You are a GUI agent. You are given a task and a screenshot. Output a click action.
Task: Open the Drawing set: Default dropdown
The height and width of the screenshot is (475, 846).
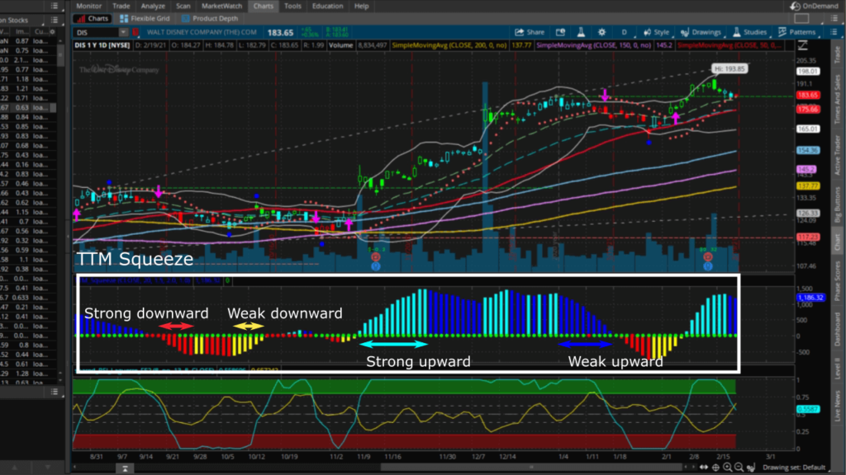click(x=794, y=468)
